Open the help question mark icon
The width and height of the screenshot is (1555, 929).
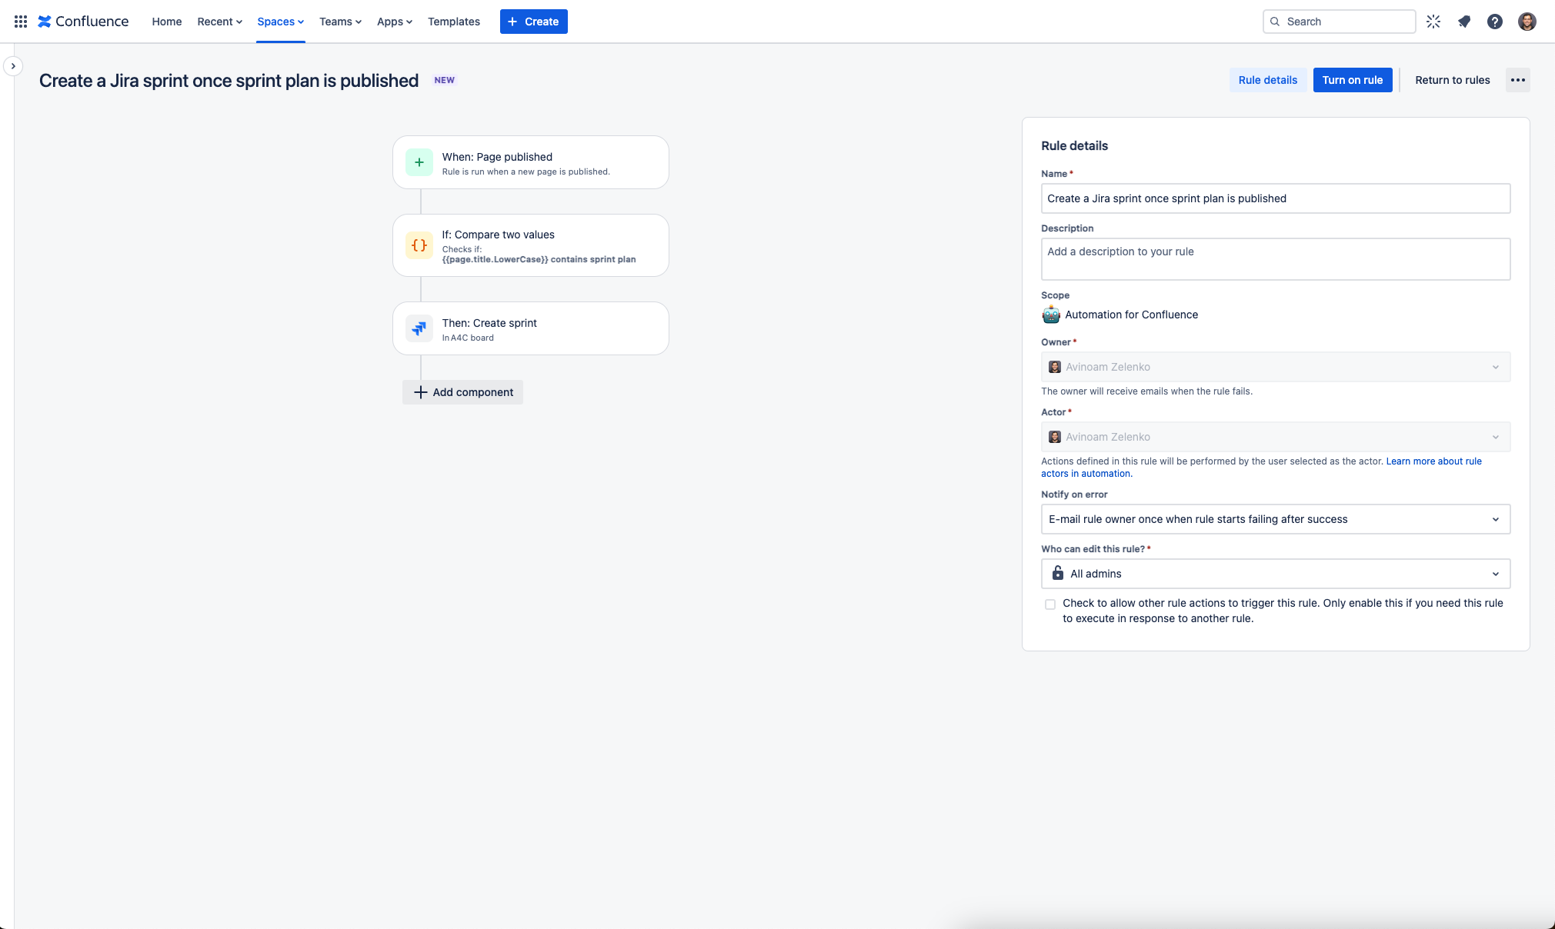(x=1495, y=22)
